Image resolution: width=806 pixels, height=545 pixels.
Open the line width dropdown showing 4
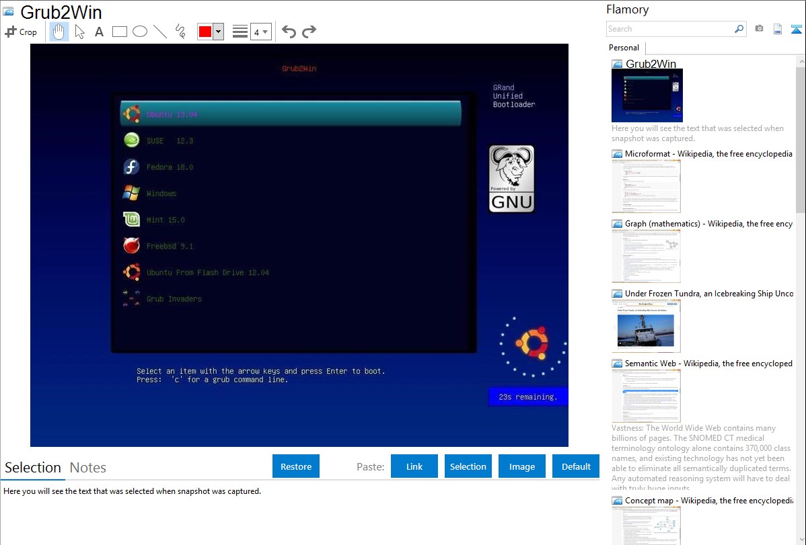(261, 32)
